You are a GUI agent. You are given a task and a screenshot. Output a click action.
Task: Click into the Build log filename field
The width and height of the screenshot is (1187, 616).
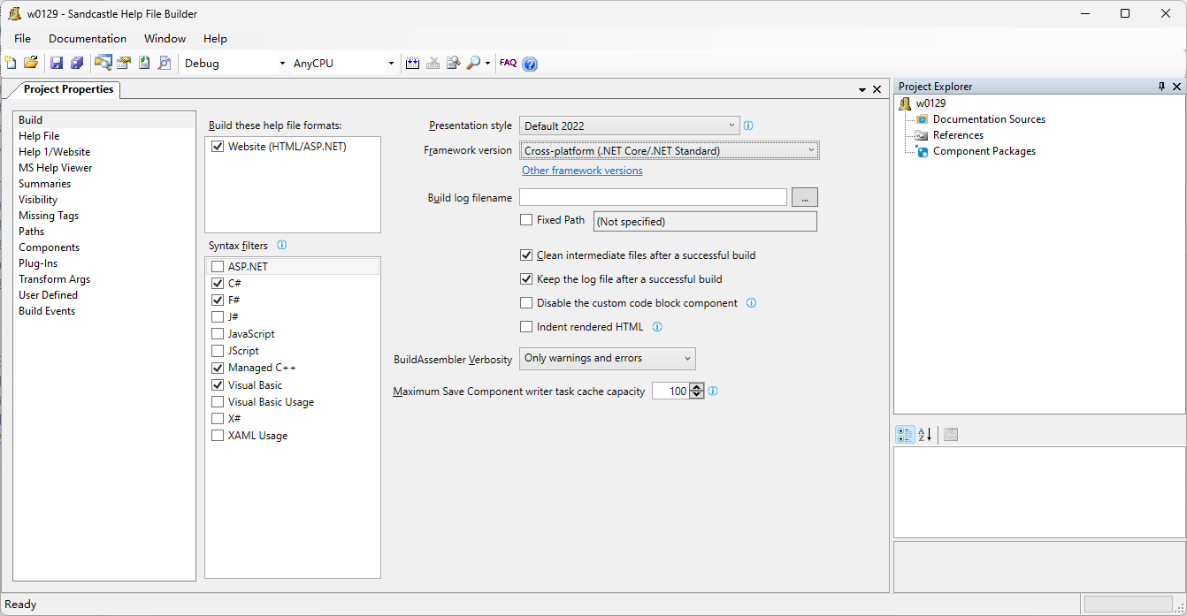point(653,197)
